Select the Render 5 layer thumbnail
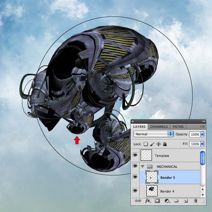The height and width of the screenshot is (212, 212). [x=152, y=177]
